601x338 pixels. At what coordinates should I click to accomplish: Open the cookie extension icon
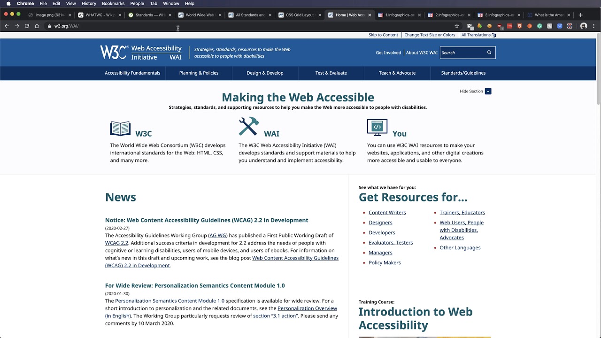(489, 26)
